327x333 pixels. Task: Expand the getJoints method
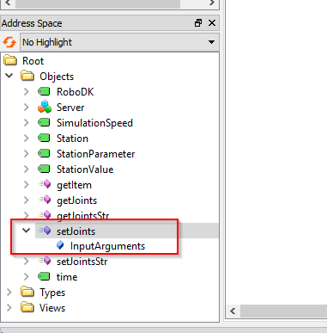[x=27, y=200]
